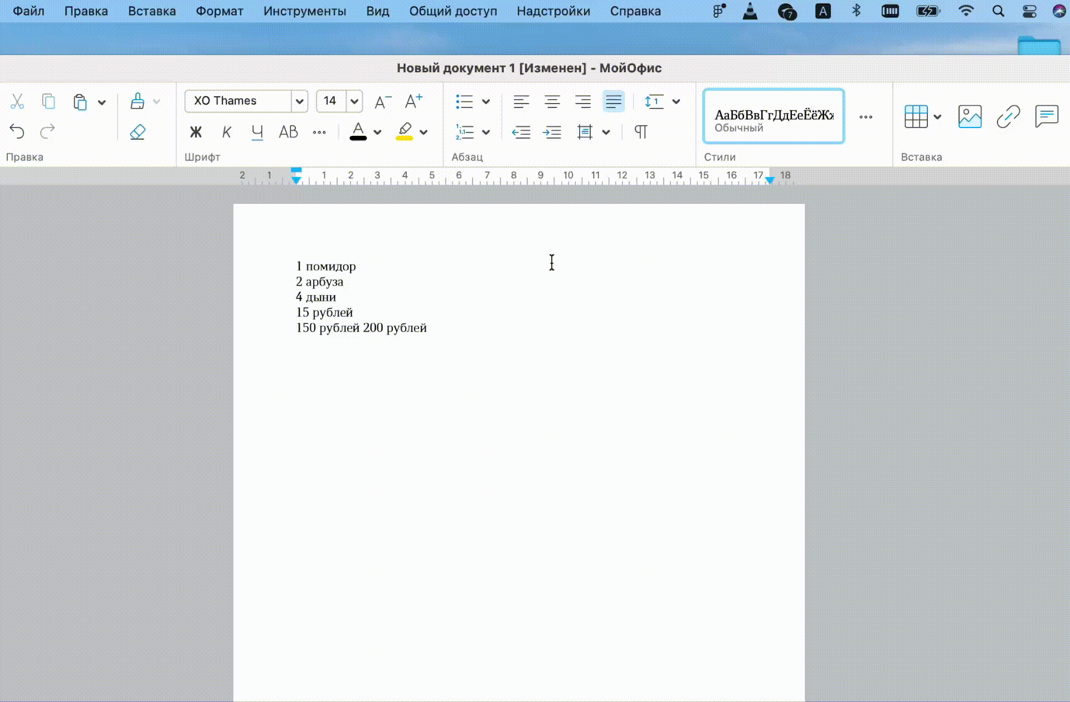The height and width of the screenshot is (702, 1070).
Task: Toggle bold formatting (Ж)
Action: (x=196, y=132)
